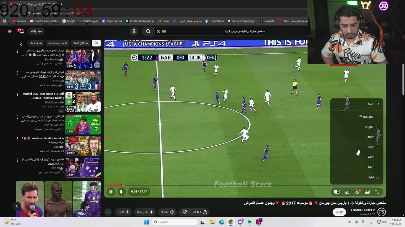Open the 2021 Messi short thumbnail
Image resolution: width=405 pixels, height=227 pixels.
30,199
